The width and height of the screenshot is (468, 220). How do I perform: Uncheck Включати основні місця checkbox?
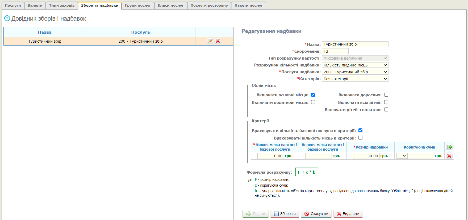pos(313,95)
